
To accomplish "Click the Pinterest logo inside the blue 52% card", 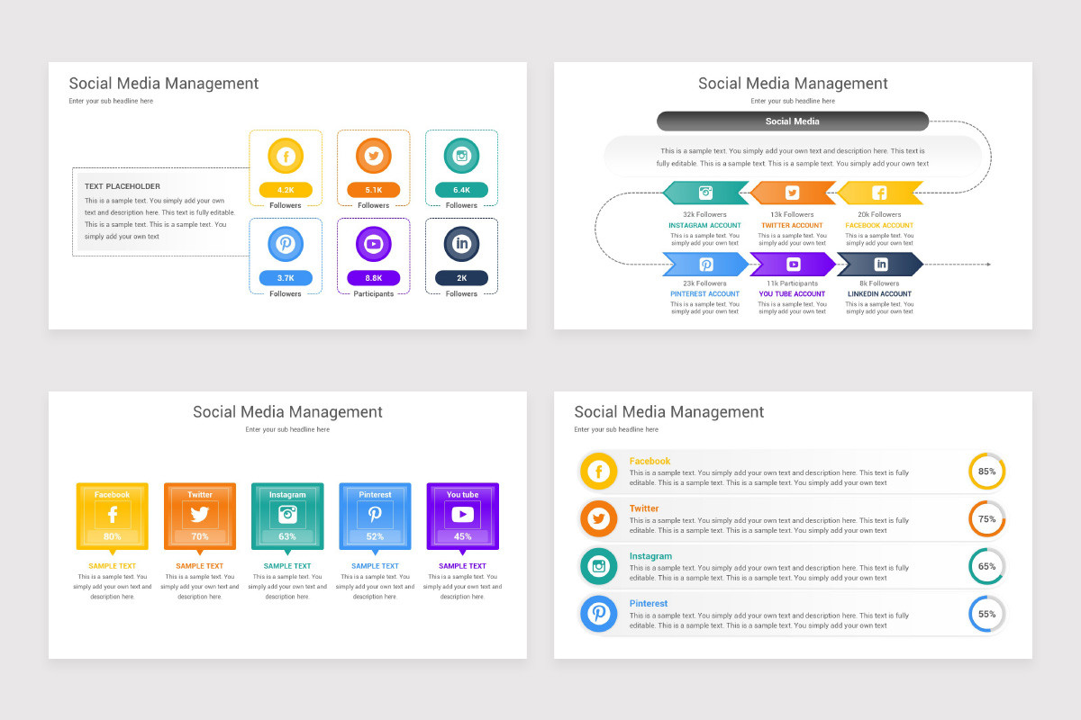I will (375, 515).
